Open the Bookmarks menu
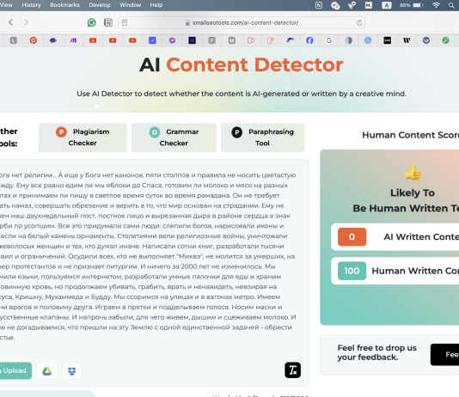The image size is (459, 397). 64,5
